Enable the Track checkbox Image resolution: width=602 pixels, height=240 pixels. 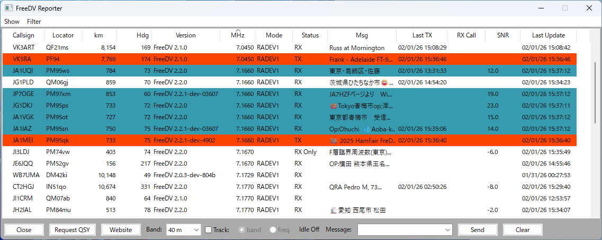point(209,229)
